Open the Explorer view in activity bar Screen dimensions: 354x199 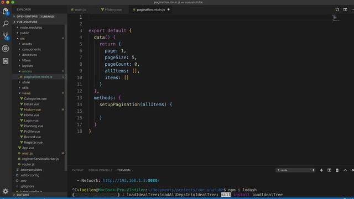pos(6,11)
